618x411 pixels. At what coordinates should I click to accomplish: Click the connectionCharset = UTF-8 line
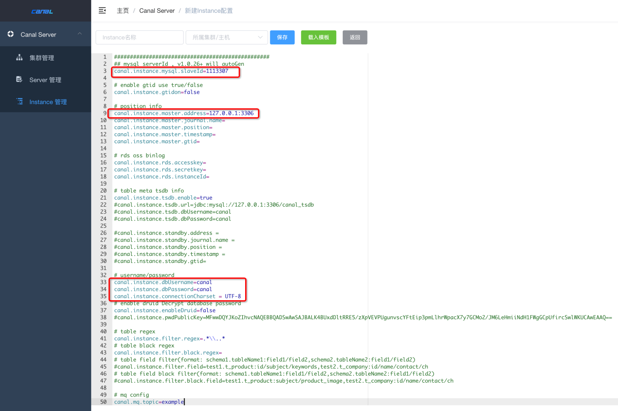tap(178, 296)
